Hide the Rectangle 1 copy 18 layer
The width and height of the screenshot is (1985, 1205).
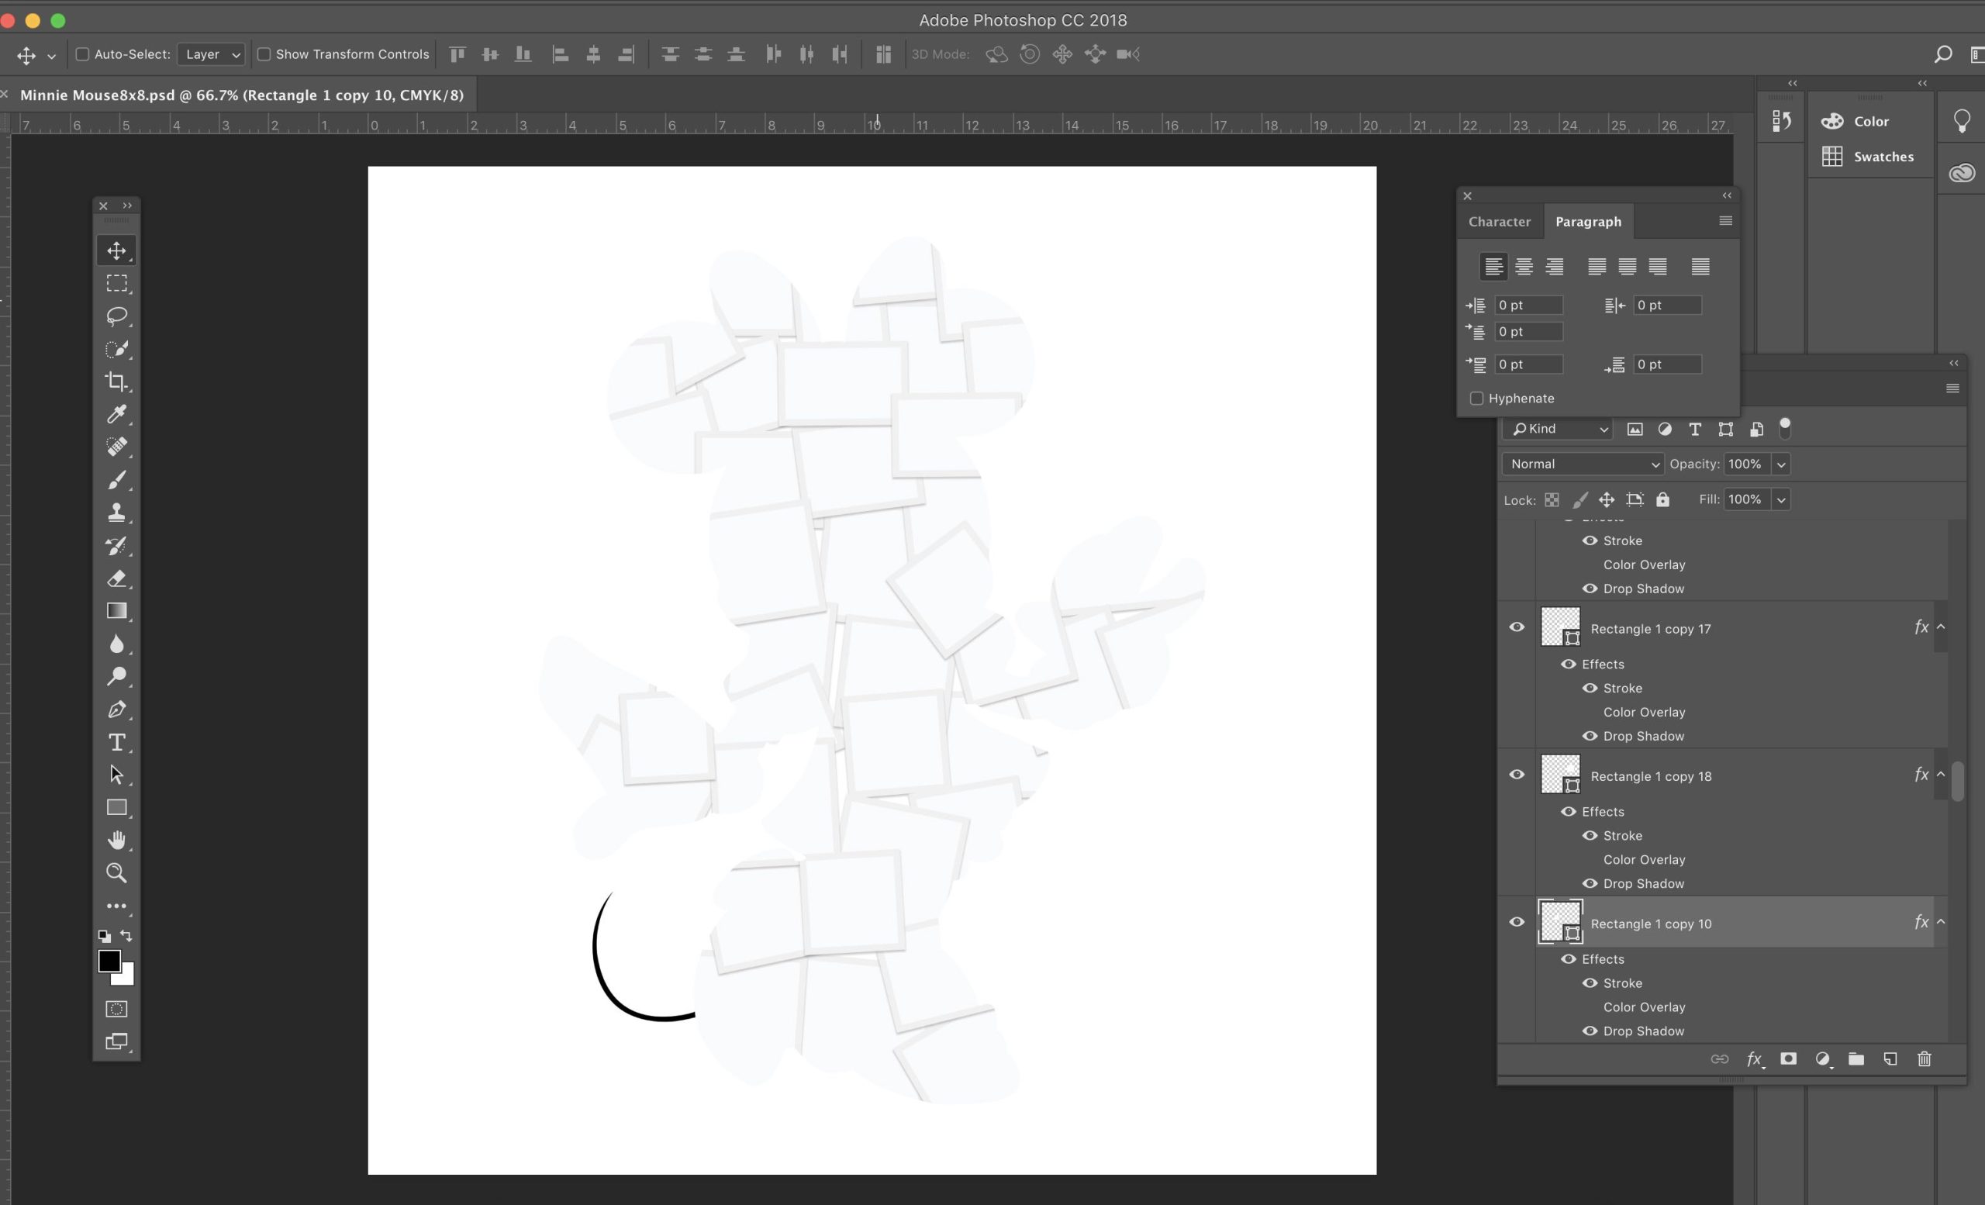click(x=1517, y=775)
